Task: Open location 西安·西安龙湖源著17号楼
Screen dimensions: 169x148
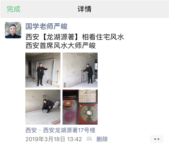Action: (x=60, y=130)
